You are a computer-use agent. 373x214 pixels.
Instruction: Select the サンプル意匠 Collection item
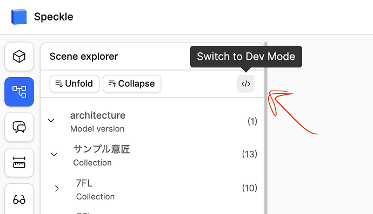[x=152, y=155]
